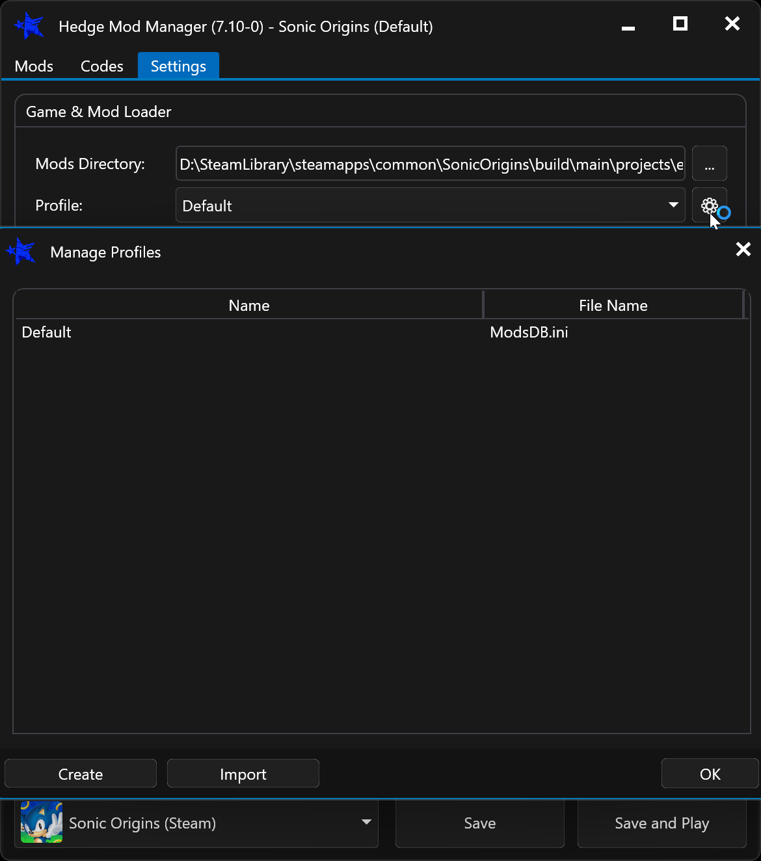Image resolution: width=761 pixels, height=861 pixels.
Task: Click Save and Play
Action: (661, 823)
